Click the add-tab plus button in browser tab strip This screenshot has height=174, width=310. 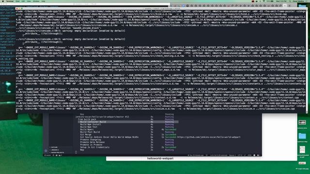[289, 6]
